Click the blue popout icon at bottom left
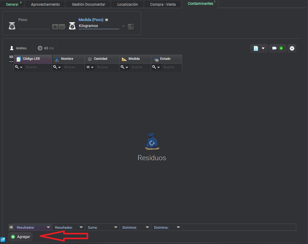 (3, 239)
